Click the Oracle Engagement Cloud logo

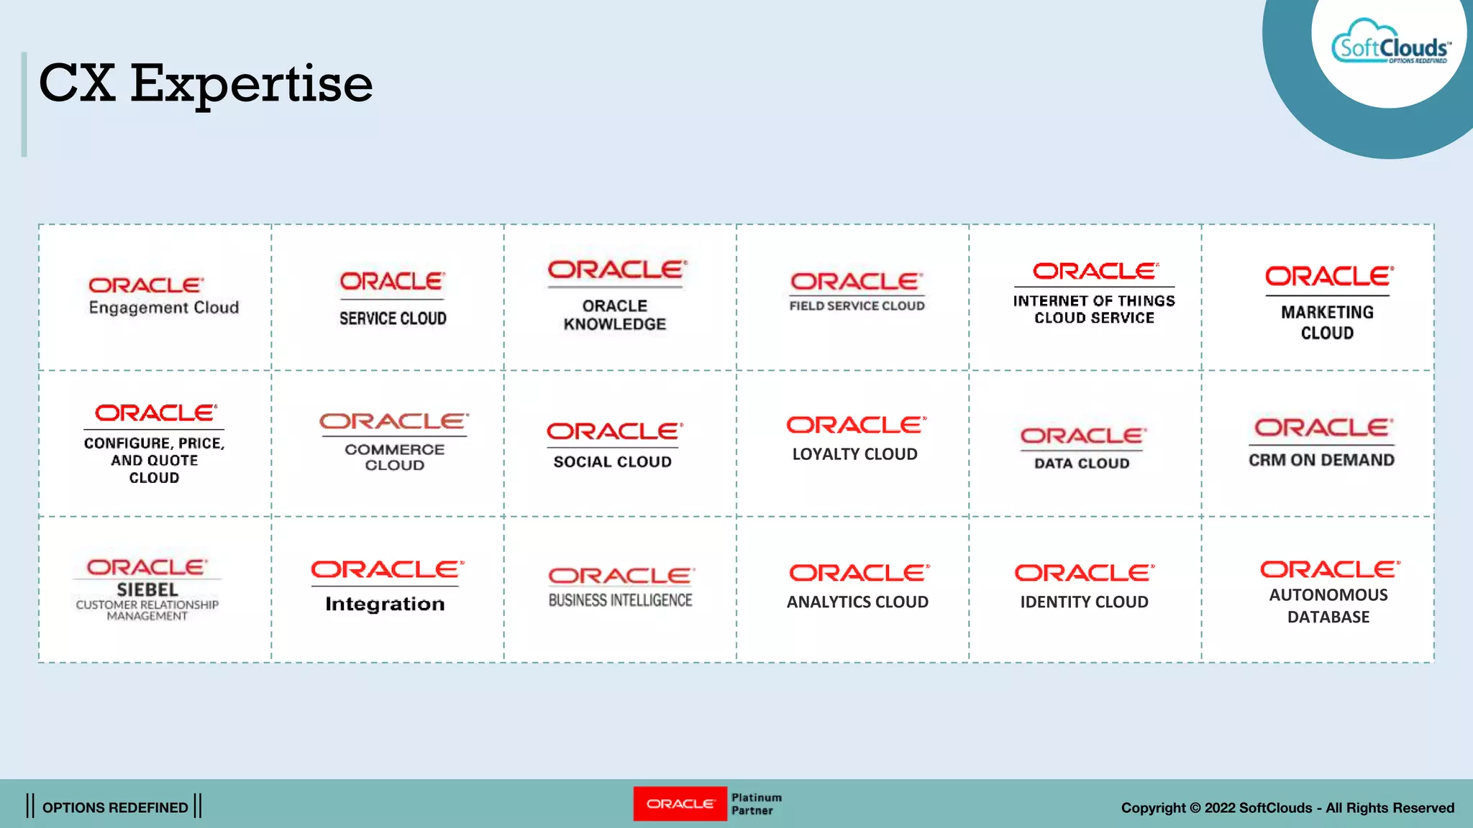[163, 296]
